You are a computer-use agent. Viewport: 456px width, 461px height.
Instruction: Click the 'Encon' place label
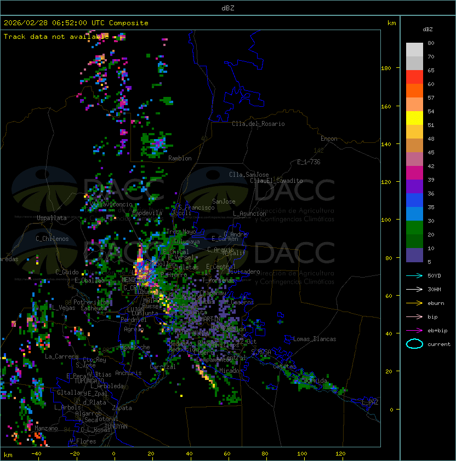coord(329,139)
